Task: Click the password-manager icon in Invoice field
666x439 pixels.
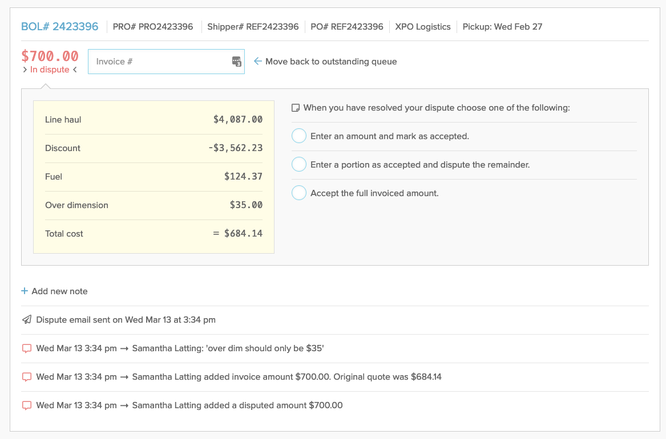Action: [237, 62]
